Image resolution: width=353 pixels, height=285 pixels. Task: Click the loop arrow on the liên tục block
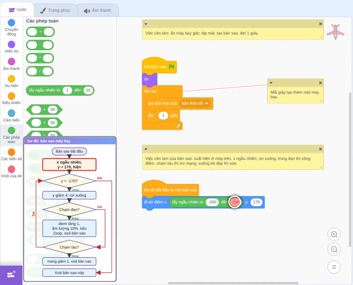click(178, 126)
